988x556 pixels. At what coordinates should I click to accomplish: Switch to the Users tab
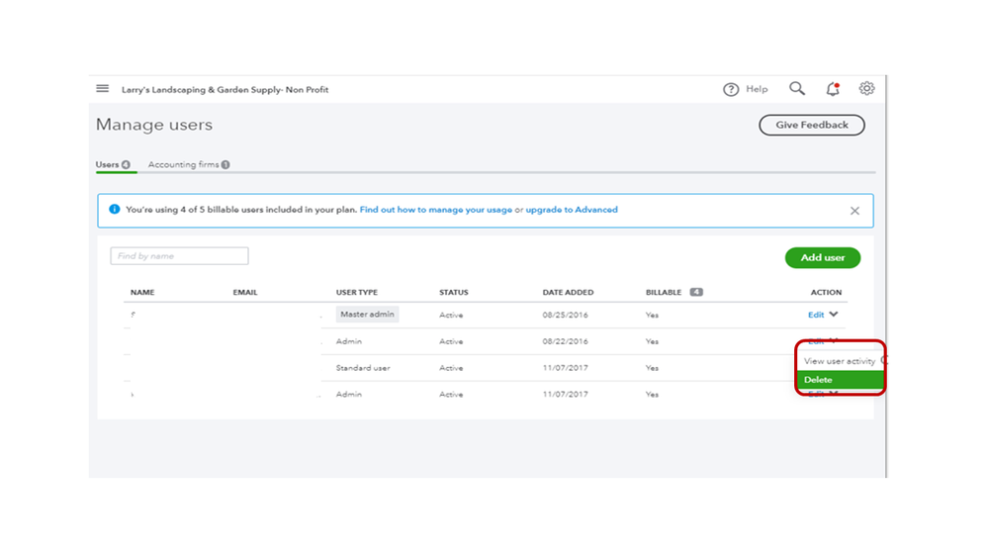click(x=113, y=164)
